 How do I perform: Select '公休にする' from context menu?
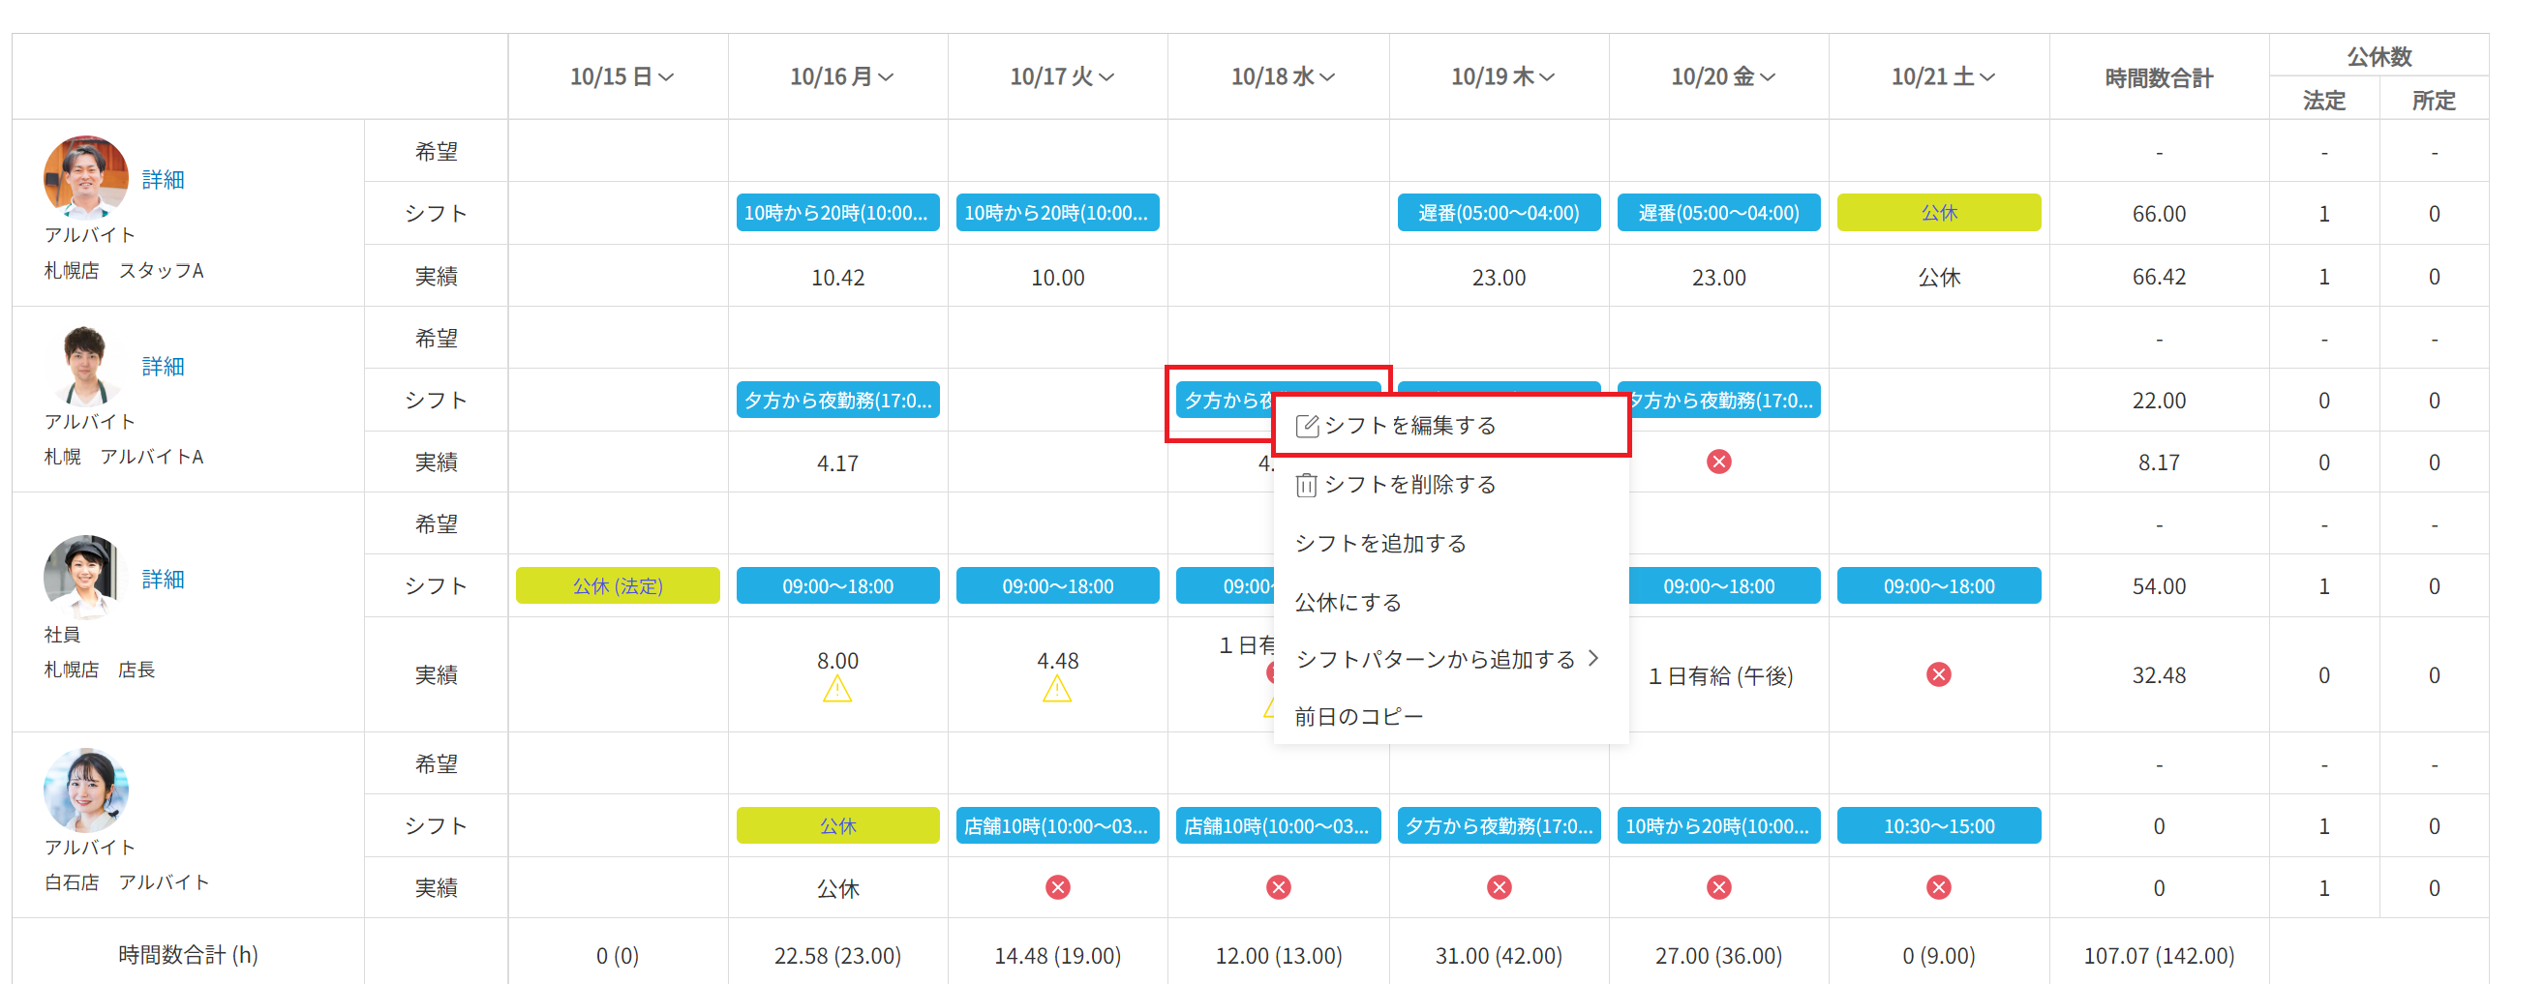(x=1348, y=603)
